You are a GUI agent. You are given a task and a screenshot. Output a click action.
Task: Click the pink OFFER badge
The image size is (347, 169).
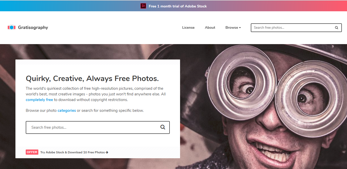click(32, 152)
